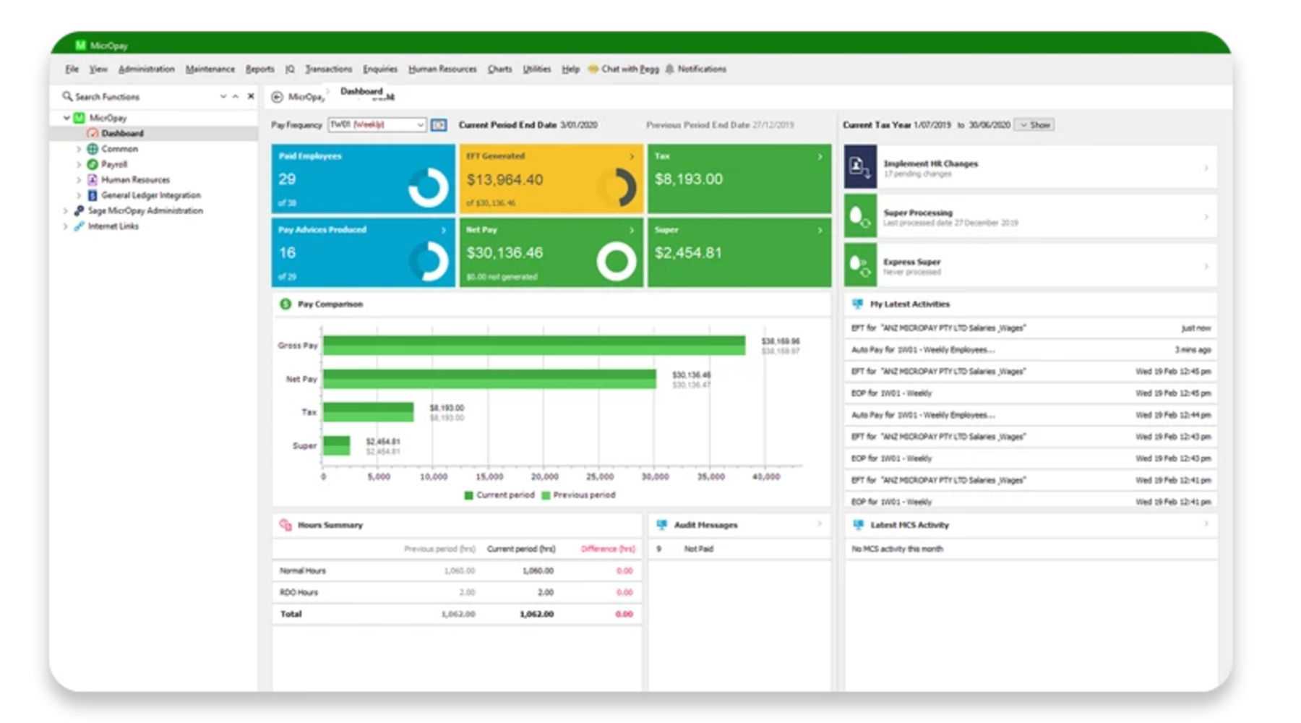The width and height of the screenshot is (1301, 723).
Task: Expand the Human Resources tree node
Action: click(79, 180)
